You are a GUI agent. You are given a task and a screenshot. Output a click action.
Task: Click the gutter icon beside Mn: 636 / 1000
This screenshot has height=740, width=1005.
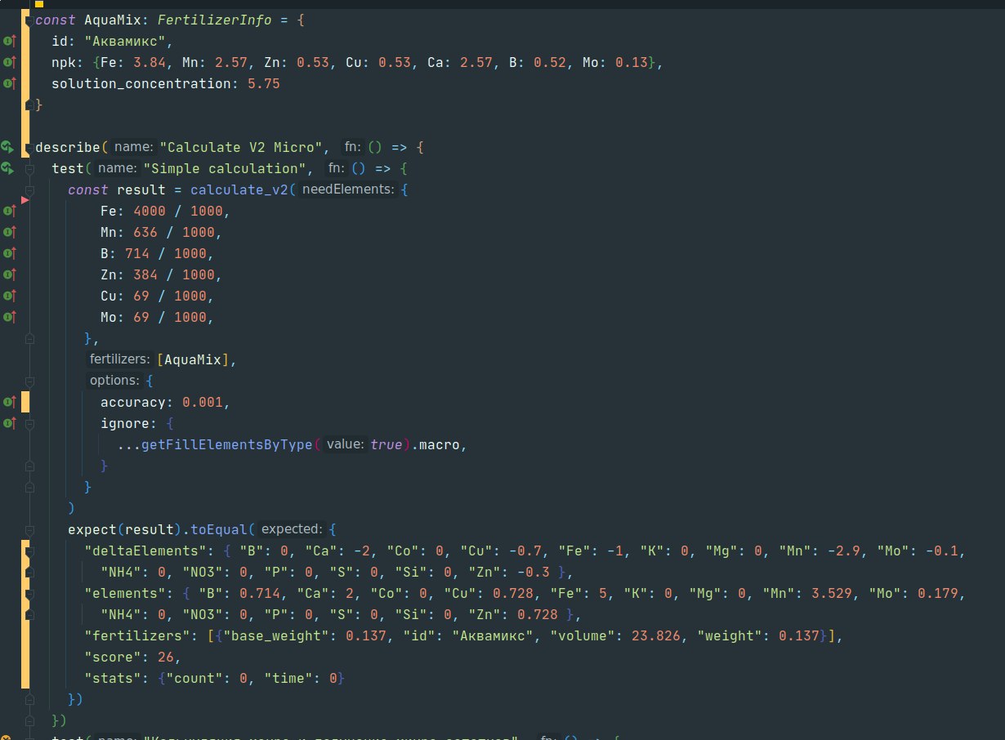tap(9, 232)
